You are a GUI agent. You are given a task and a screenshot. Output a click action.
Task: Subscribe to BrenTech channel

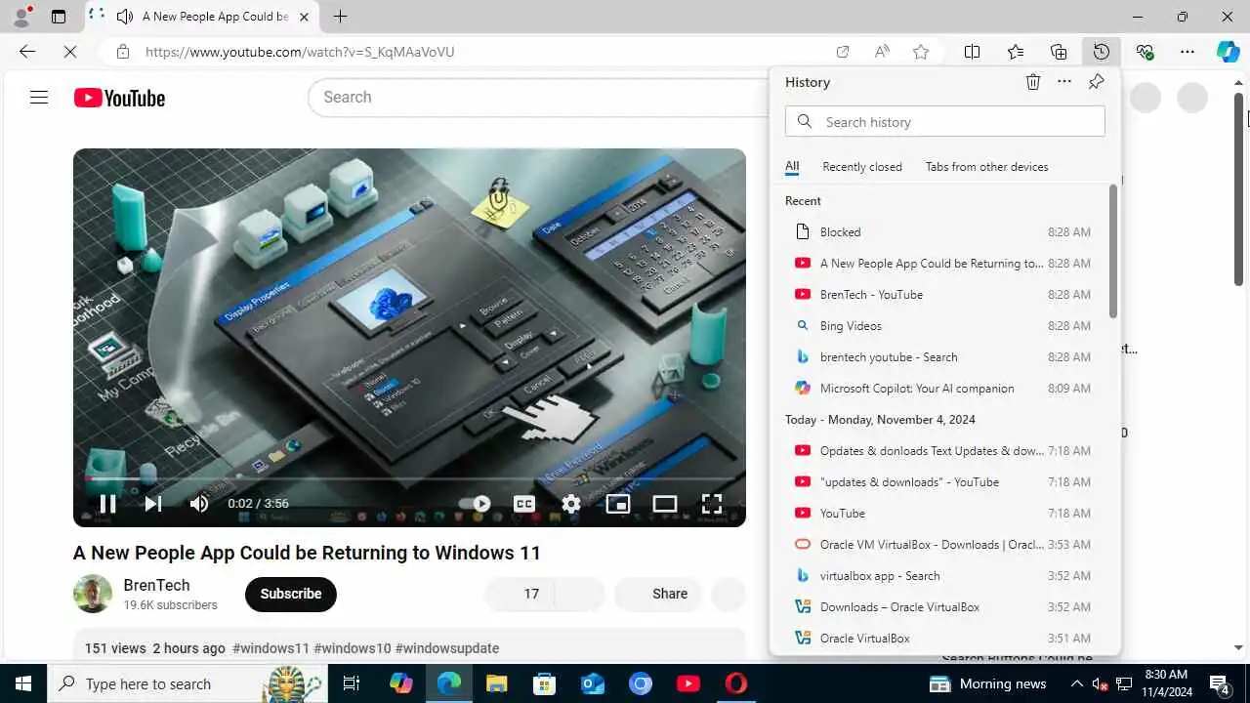pos(291,594)
